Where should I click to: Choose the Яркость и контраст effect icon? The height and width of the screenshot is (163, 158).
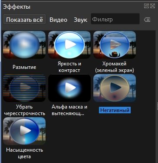coord(69,45)
